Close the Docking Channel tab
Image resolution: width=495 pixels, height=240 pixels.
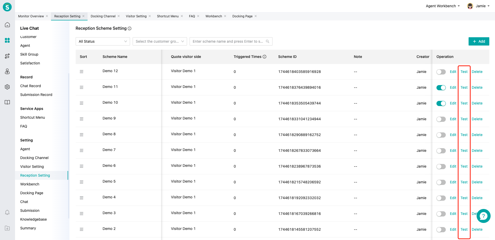119,16
